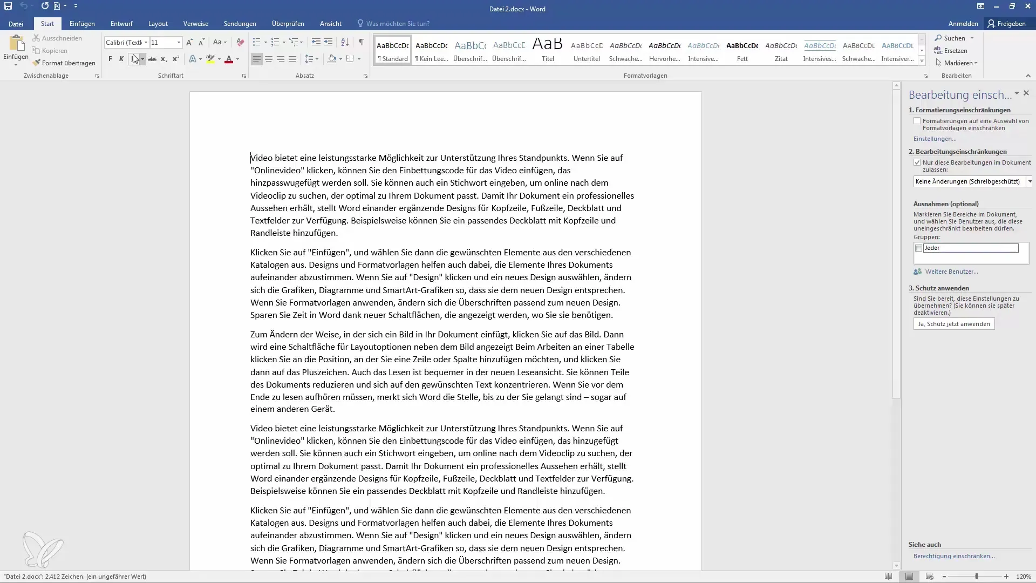1036x583 pixels.
Task: Click Was möchten Sie tun? search field
Action: (x=398, y=24)
